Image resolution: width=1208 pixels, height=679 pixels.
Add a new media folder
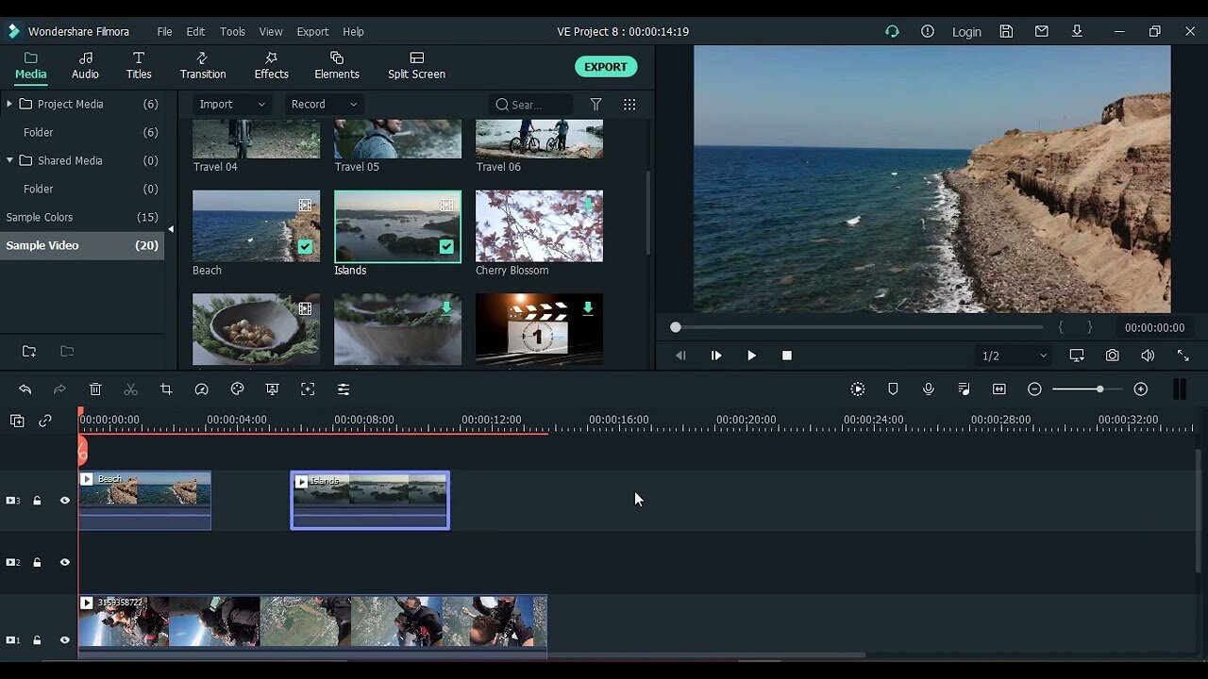(29, 351)
